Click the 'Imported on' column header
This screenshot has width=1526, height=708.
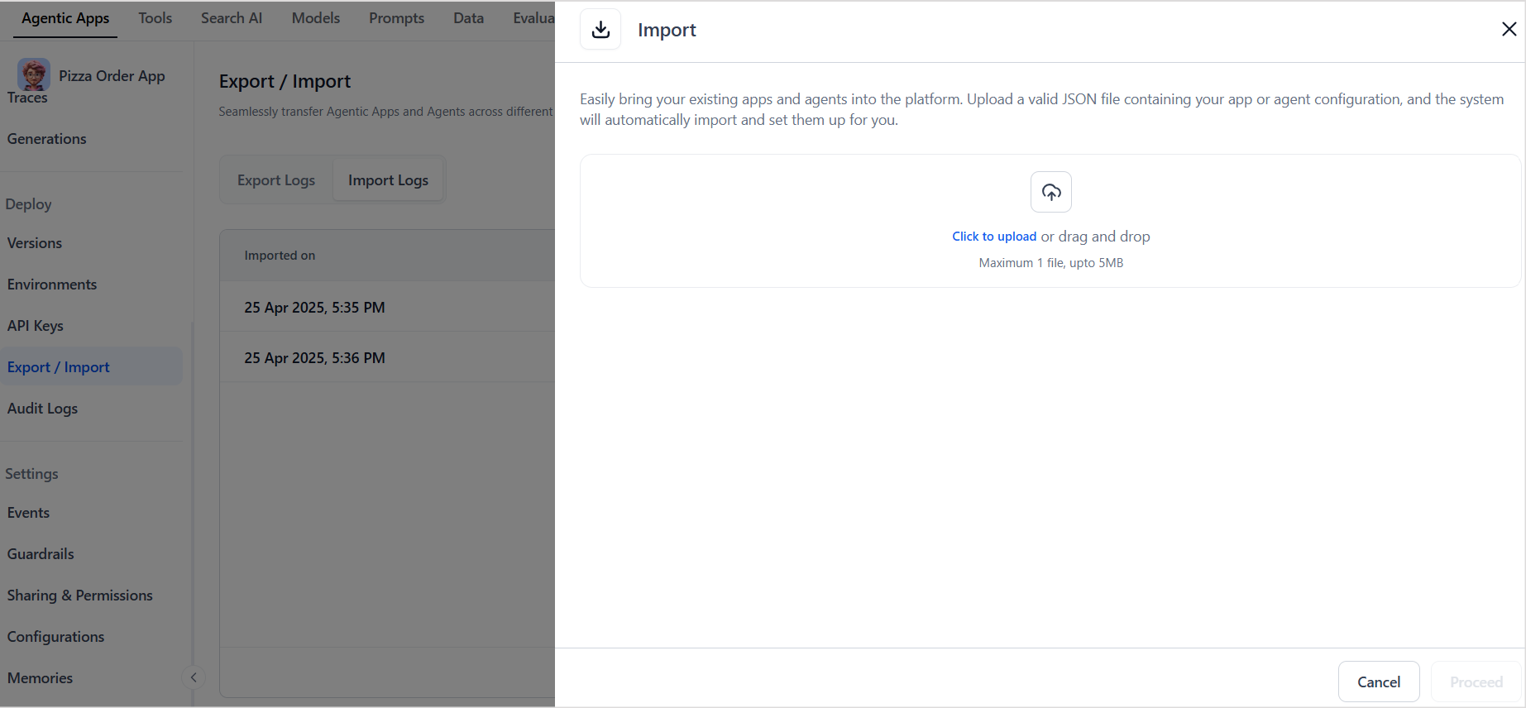coord(280,256)
